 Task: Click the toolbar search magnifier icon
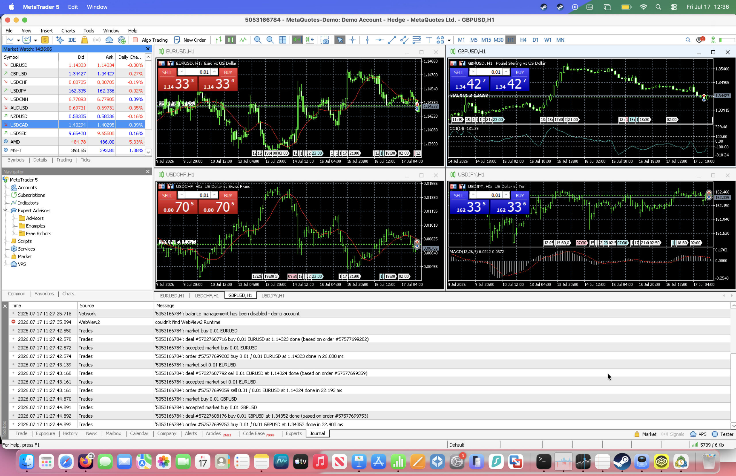point(688,40)
